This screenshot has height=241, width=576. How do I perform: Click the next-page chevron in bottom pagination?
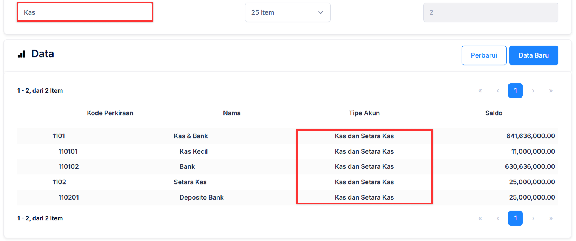point(533,218)
